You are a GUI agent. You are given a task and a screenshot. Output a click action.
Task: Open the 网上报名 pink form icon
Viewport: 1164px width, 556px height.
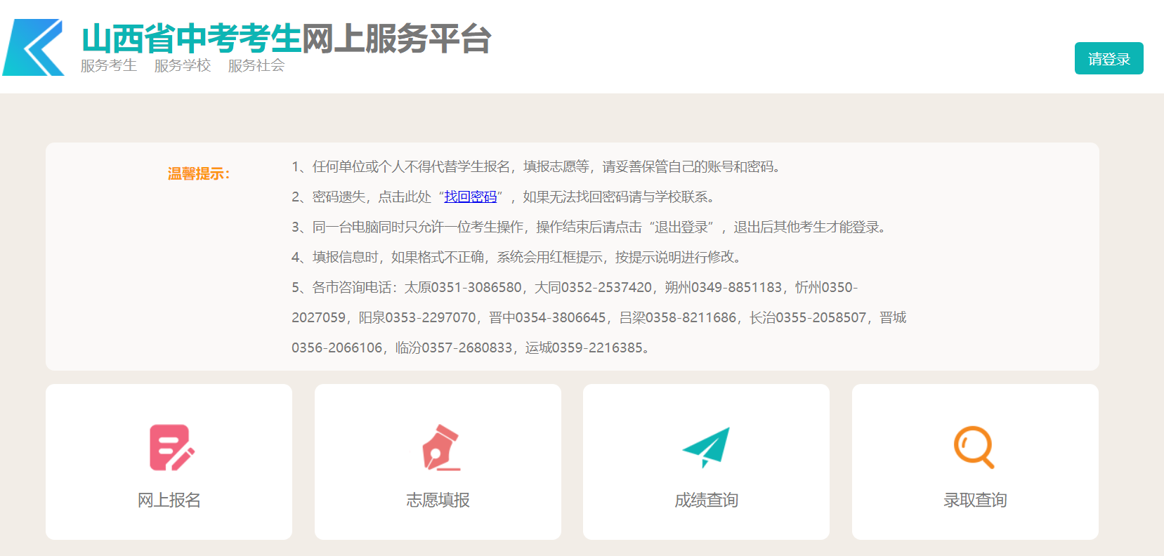click(x=172, y=447)
